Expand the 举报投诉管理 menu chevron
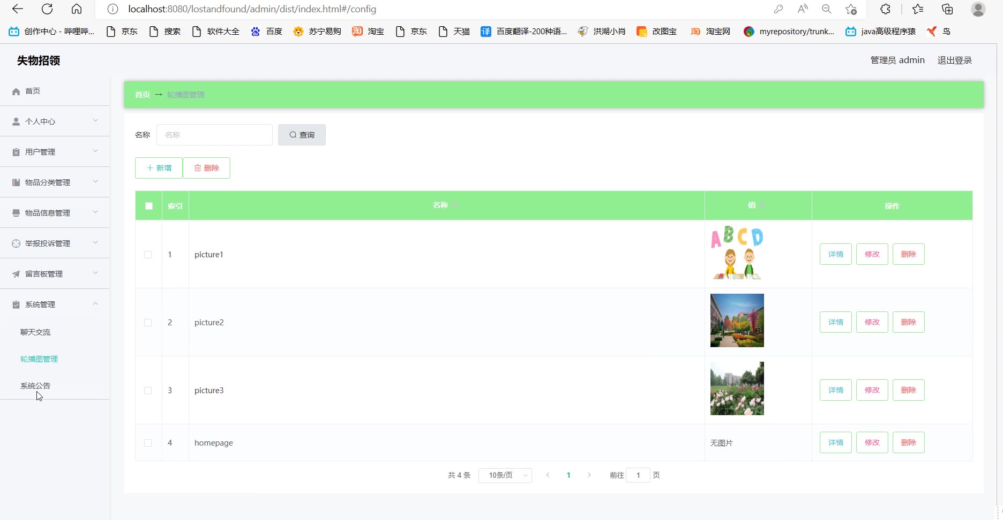The width and height of the screenshot is (1003, 520). 95,243
